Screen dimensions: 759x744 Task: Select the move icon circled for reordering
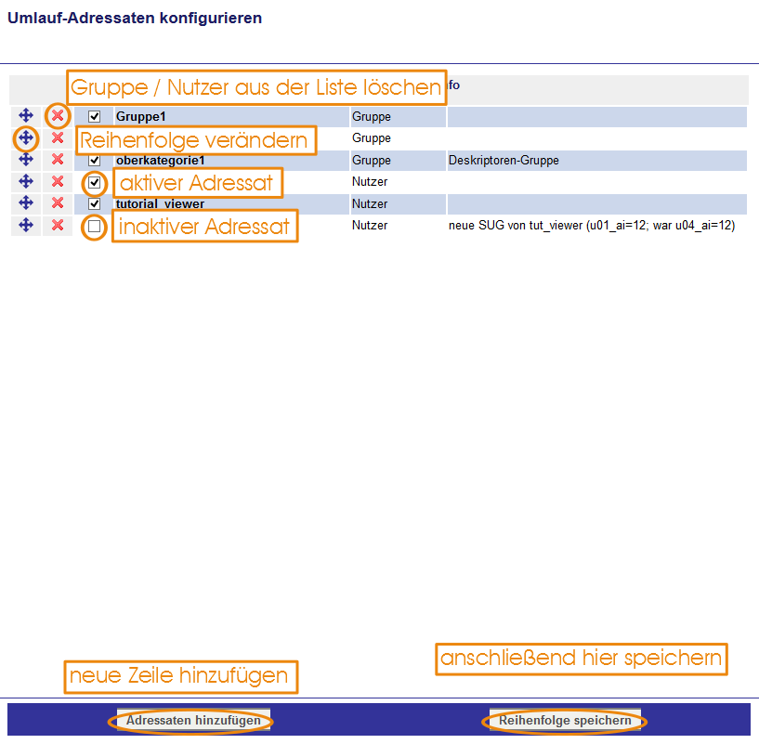[26, 138]
